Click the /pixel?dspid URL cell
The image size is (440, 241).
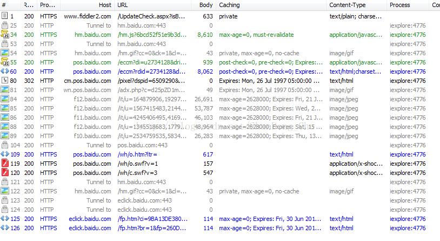[151, 81]
